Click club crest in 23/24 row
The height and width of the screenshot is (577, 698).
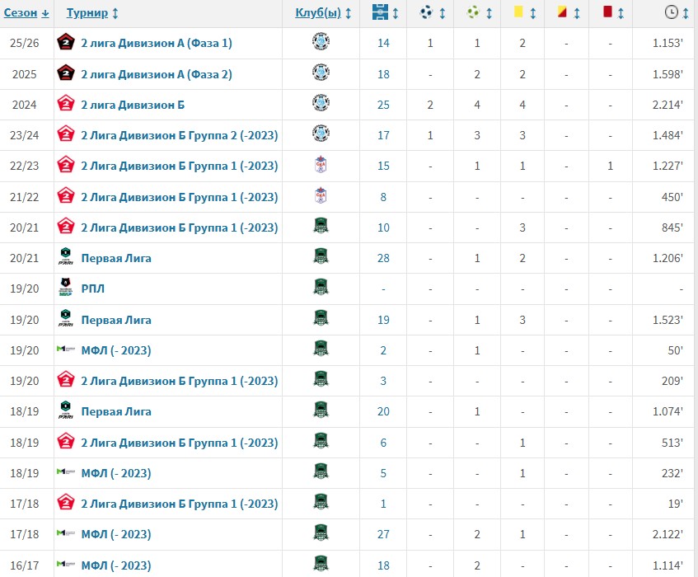(x=321, y=133)
